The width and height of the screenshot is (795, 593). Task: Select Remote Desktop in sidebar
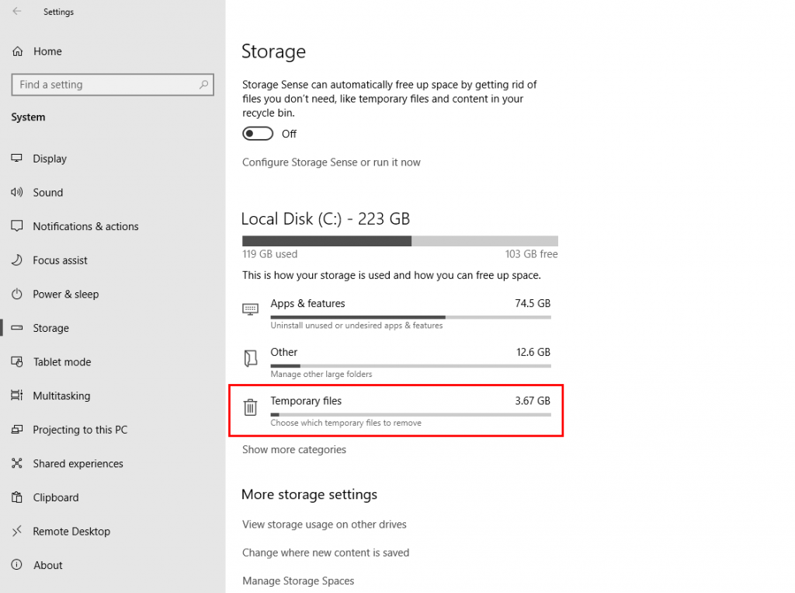click(71, 532)
